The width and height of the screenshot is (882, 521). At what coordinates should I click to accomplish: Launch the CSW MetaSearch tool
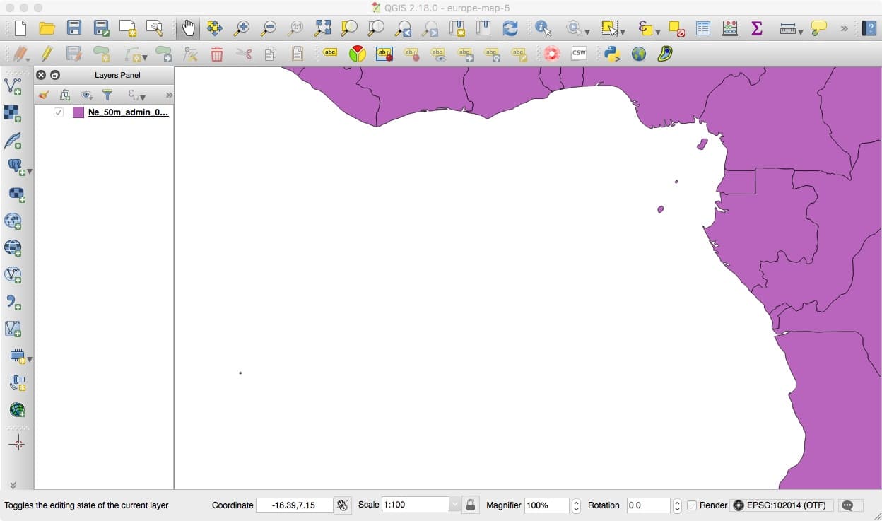point(578,53)
